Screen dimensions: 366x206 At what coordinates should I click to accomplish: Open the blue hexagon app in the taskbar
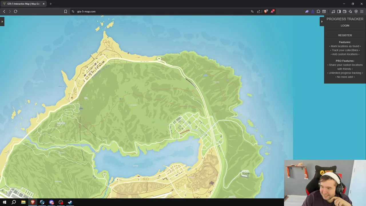(x=42, y=202)
